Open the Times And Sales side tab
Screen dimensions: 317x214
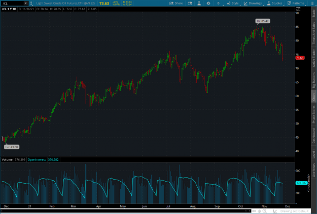click(x=314, y=33)
